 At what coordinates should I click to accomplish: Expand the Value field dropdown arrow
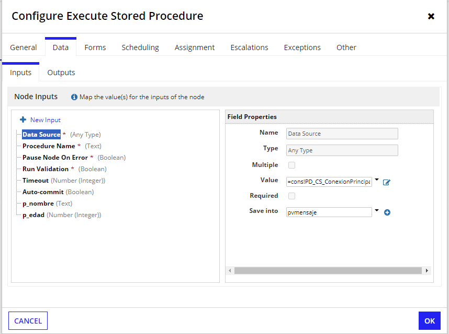(377, 180)
